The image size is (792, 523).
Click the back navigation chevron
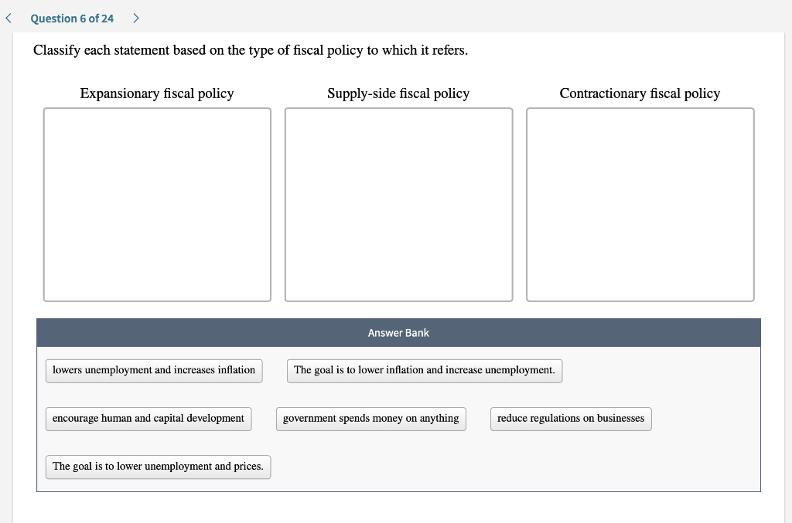pos(8,17)
